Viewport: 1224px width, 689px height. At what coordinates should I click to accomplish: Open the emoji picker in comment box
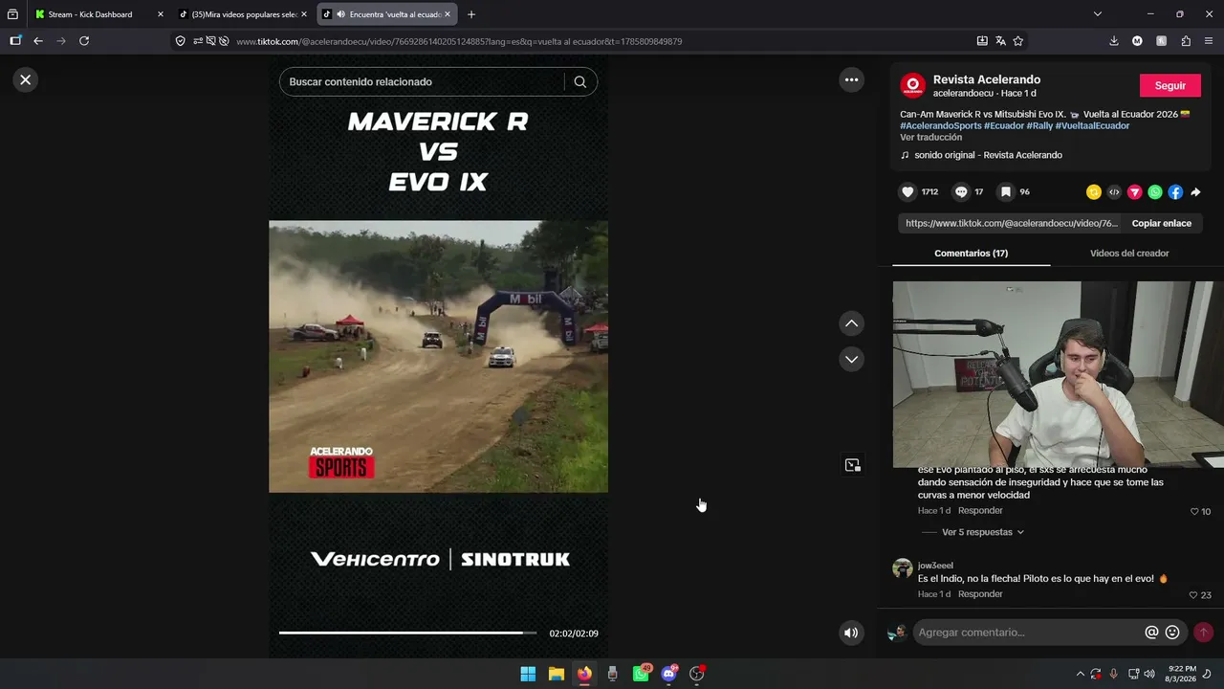tap(1172, 633)
